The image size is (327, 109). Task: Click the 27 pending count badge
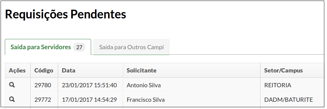click(79, 47)
